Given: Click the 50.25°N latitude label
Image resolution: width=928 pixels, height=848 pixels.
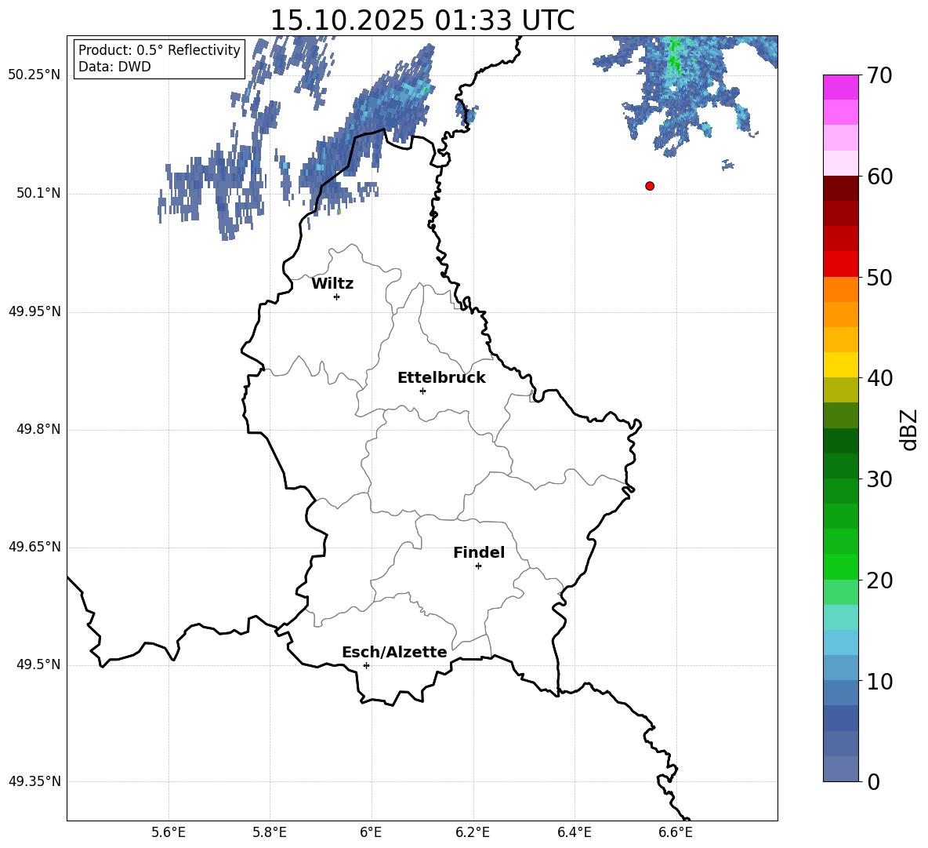Looking at the screenshot, I should (34, 75).
